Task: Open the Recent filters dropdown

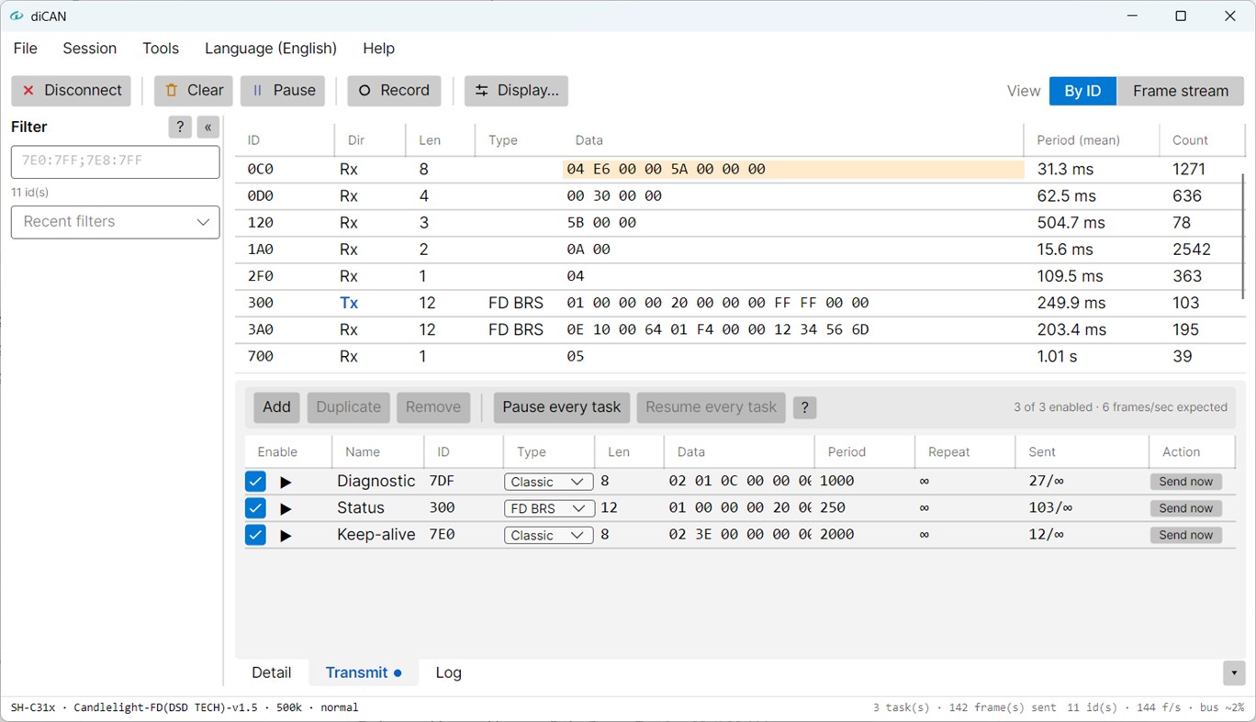Action: (x=115, y=222)
